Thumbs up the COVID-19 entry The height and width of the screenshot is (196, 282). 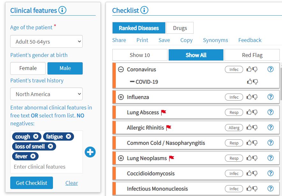249,82
